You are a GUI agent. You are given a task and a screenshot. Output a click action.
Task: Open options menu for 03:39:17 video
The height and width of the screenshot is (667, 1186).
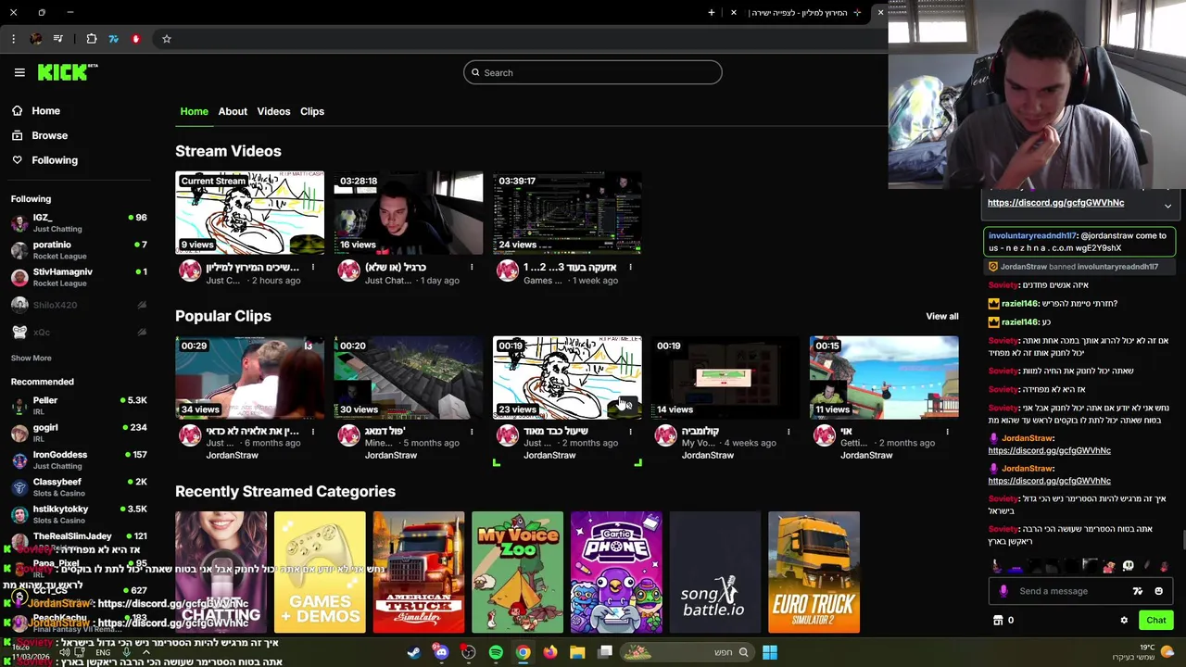coord(630,268)
